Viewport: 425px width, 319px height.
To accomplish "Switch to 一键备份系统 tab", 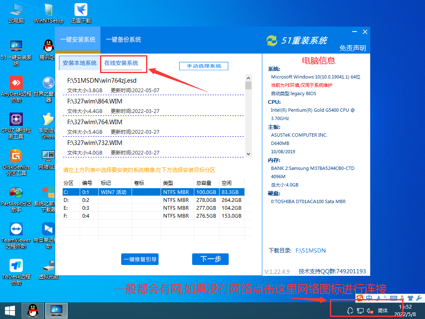I will (x=124, y=40).
